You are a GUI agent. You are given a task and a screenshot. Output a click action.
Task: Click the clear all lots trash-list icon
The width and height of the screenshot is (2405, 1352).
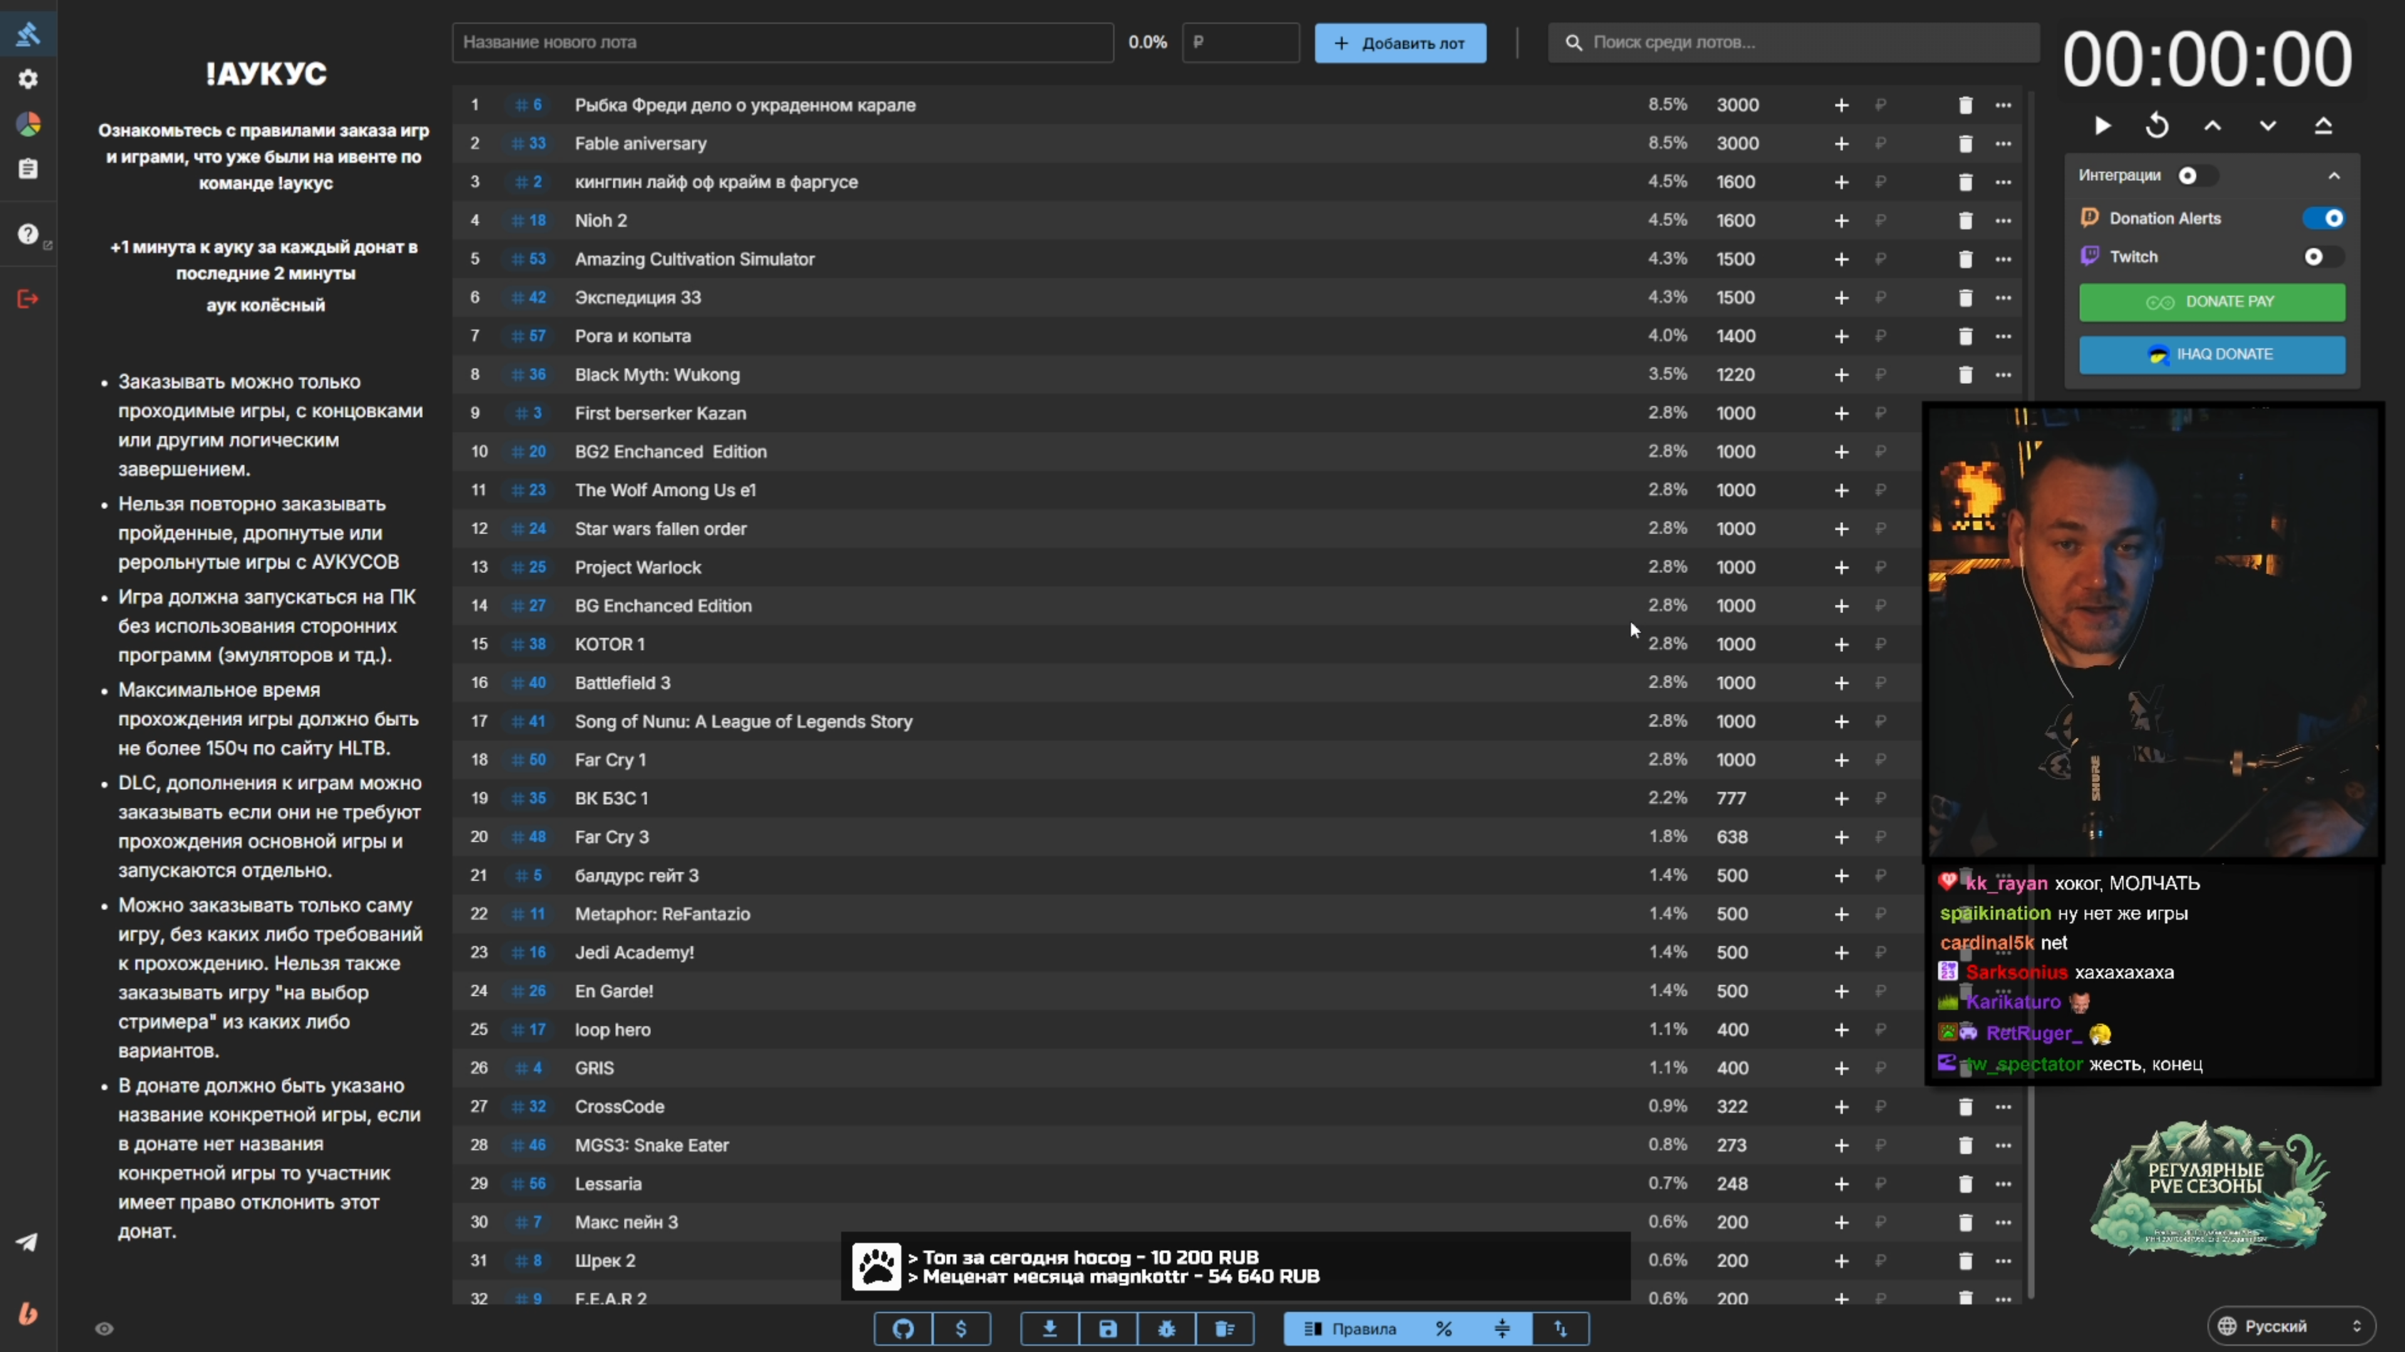[x=1224, y=1329]
